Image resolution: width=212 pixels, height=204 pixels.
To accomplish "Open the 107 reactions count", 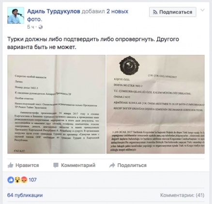I will [32, 180].
